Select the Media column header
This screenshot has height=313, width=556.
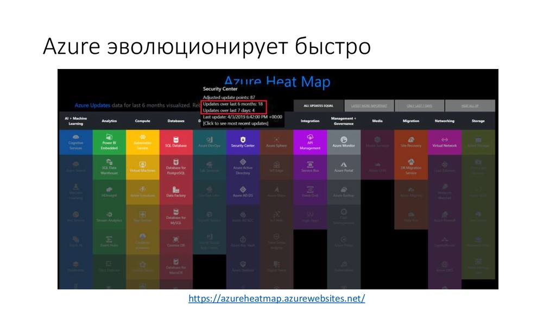[x=377, y=121]
